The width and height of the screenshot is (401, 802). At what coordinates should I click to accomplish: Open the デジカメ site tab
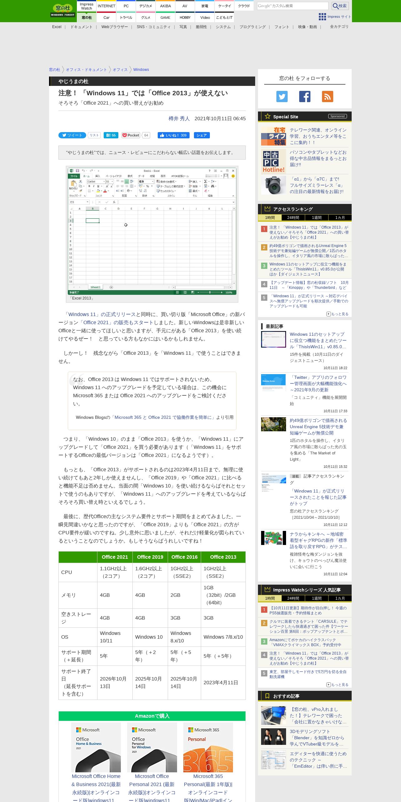tap(146, 6)
